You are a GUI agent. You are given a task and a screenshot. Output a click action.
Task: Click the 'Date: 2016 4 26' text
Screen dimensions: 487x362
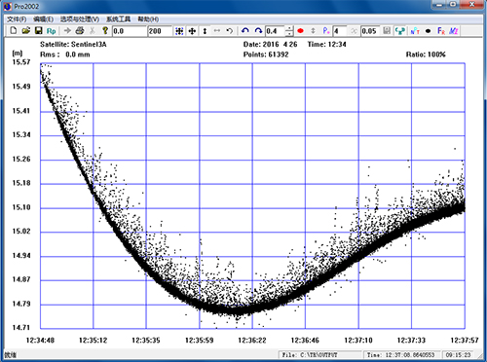pos(270,45)
